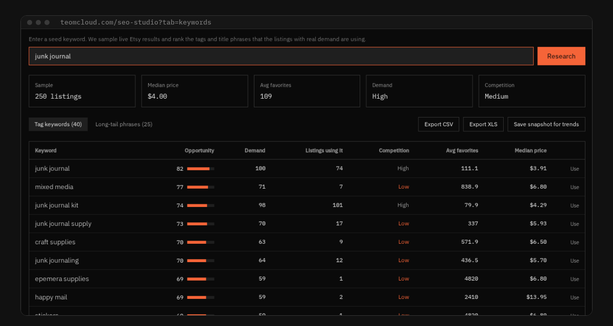The height and width of the screenshot is (326, 613).
Task: Click Use for 'happy mail' row
Action: (575, 297)
